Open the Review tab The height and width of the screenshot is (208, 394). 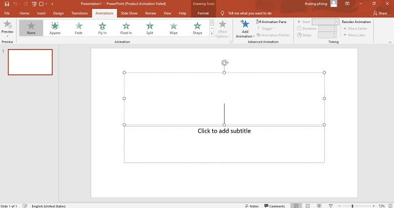click(x=150, y=13)
